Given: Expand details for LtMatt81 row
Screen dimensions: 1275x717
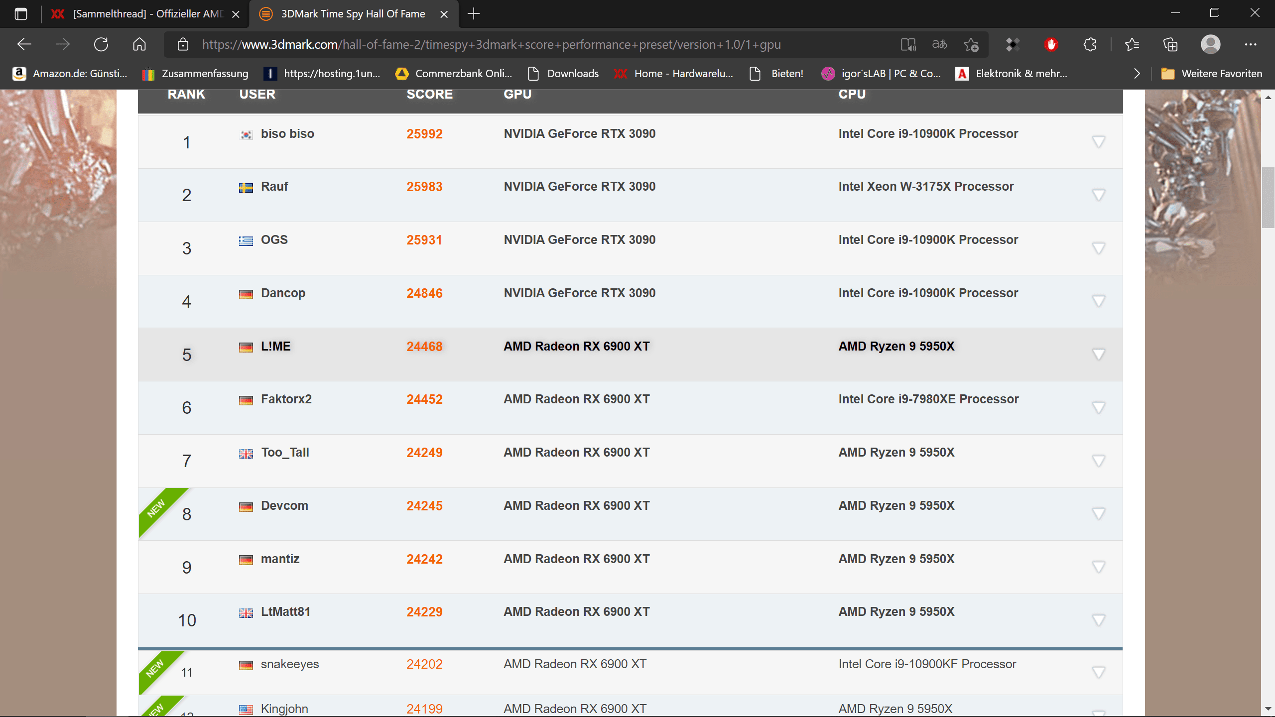Looking at the screenshot, I should click(x=1099, y=620).
